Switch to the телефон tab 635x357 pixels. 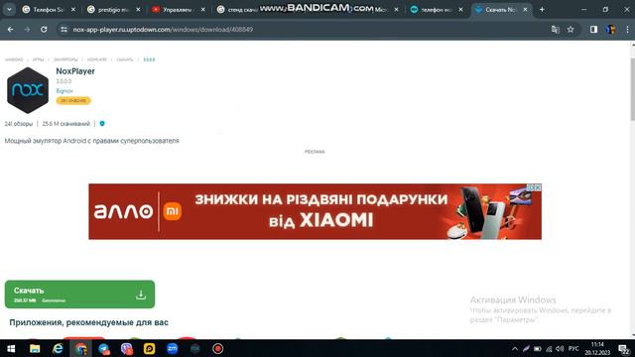pos(437,9)
